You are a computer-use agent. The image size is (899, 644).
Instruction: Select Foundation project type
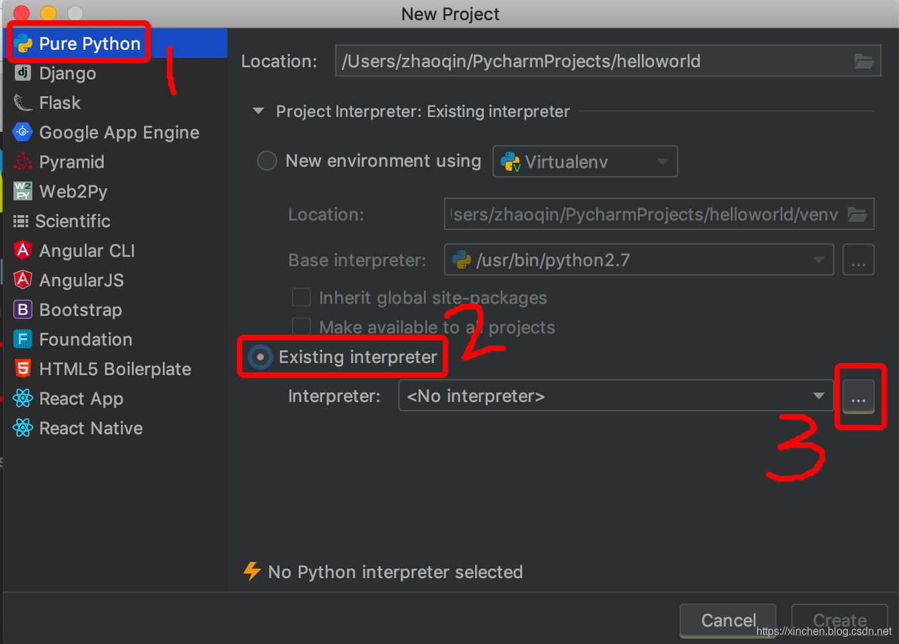(x=115, y=339)
